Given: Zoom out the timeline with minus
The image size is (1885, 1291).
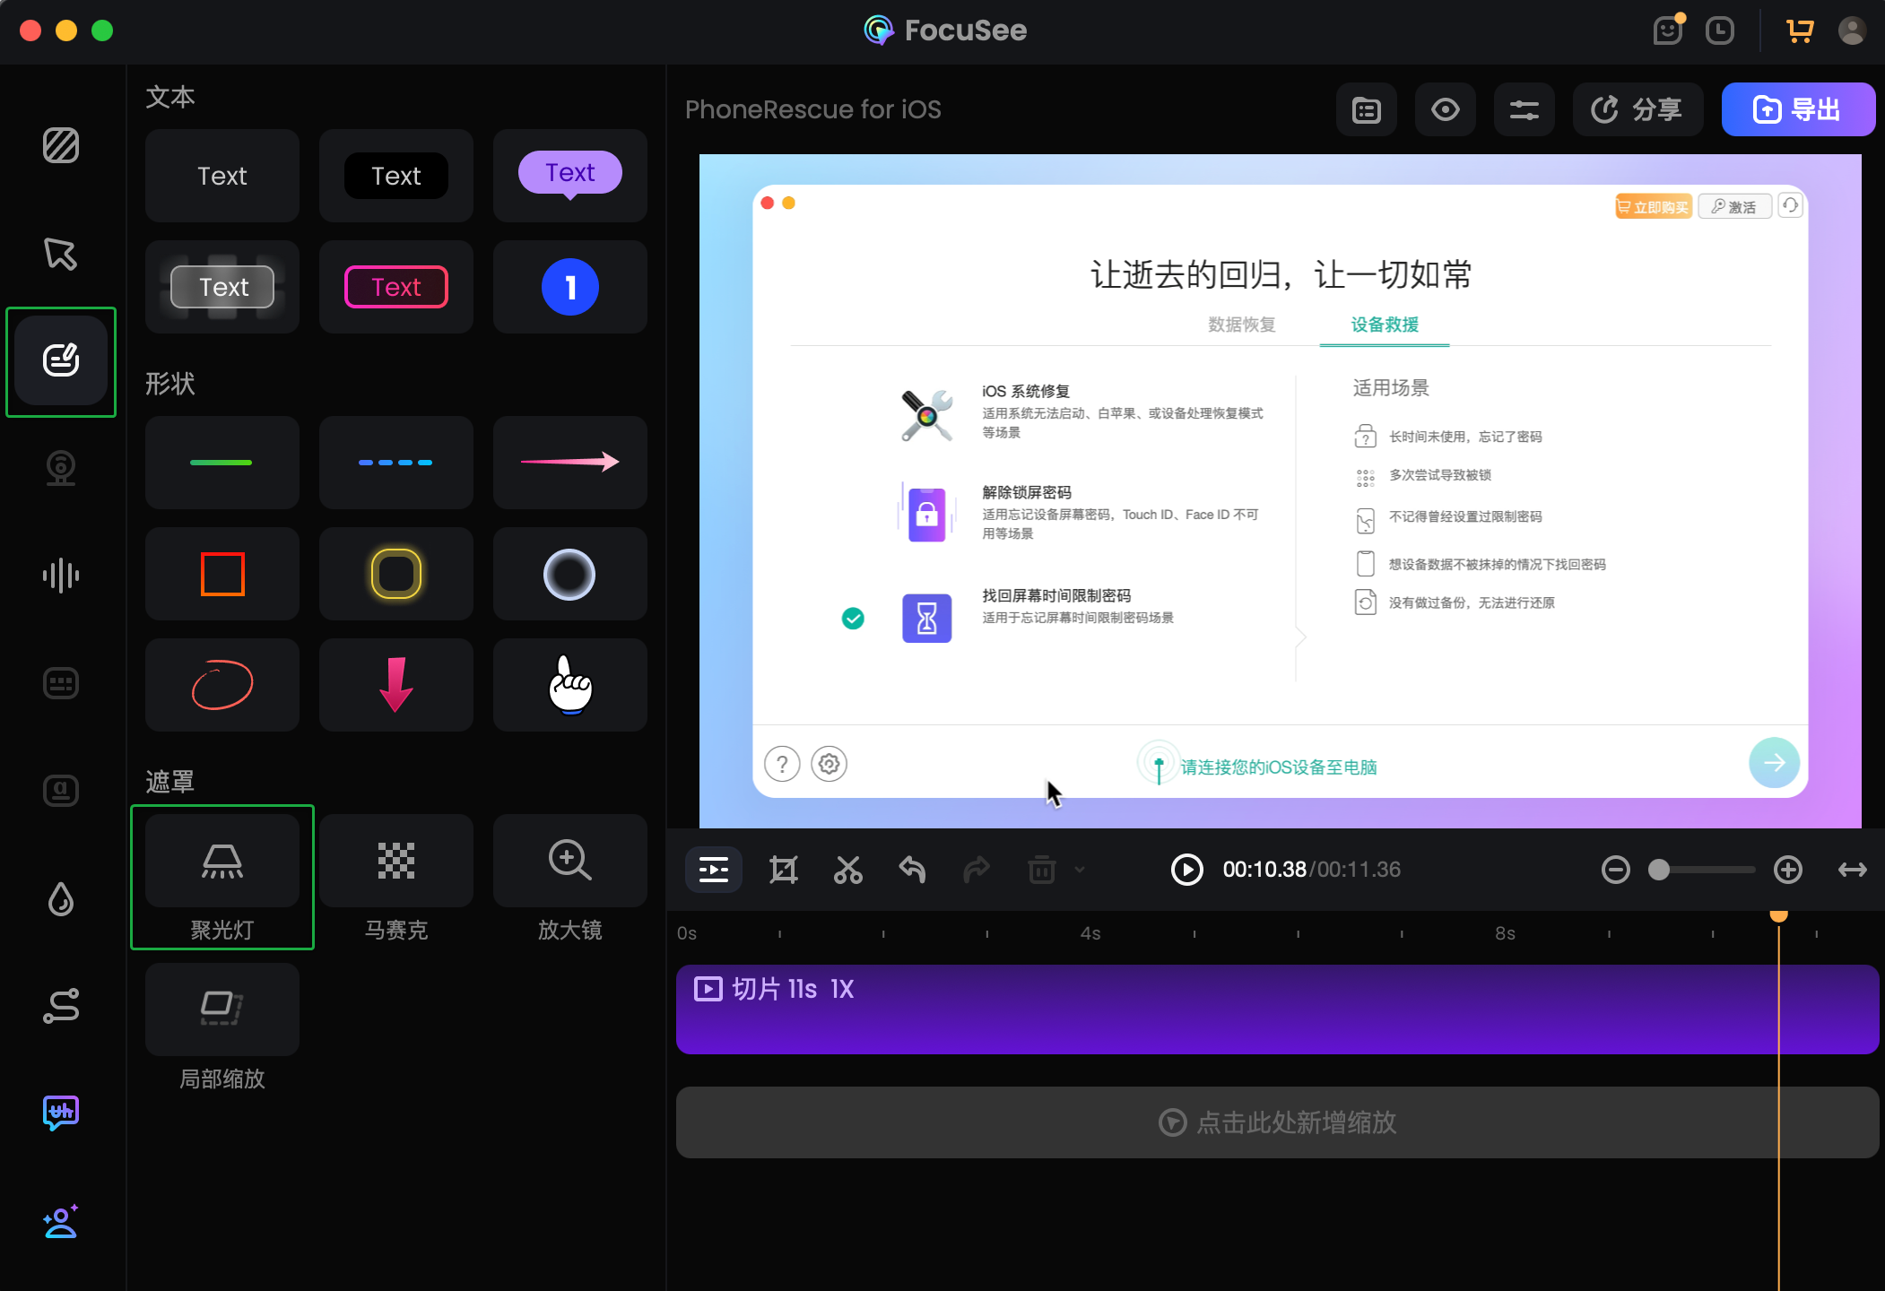Looking at the screenshot, I should click(1616, 870).
